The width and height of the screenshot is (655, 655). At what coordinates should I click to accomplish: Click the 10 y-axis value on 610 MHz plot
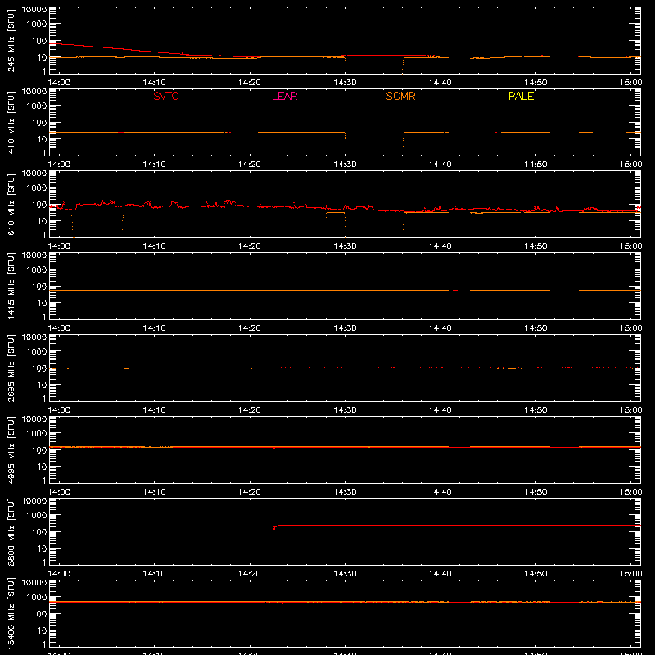point(42,221)
